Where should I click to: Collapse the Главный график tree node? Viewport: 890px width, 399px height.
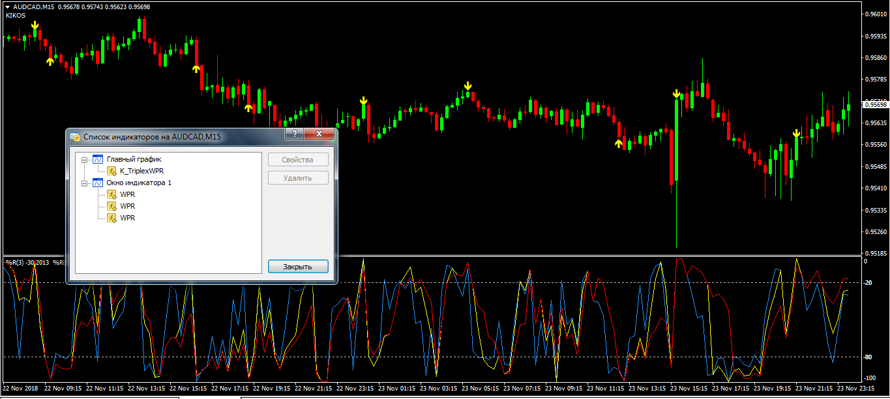pyautogui.click(x=84, y=159)
